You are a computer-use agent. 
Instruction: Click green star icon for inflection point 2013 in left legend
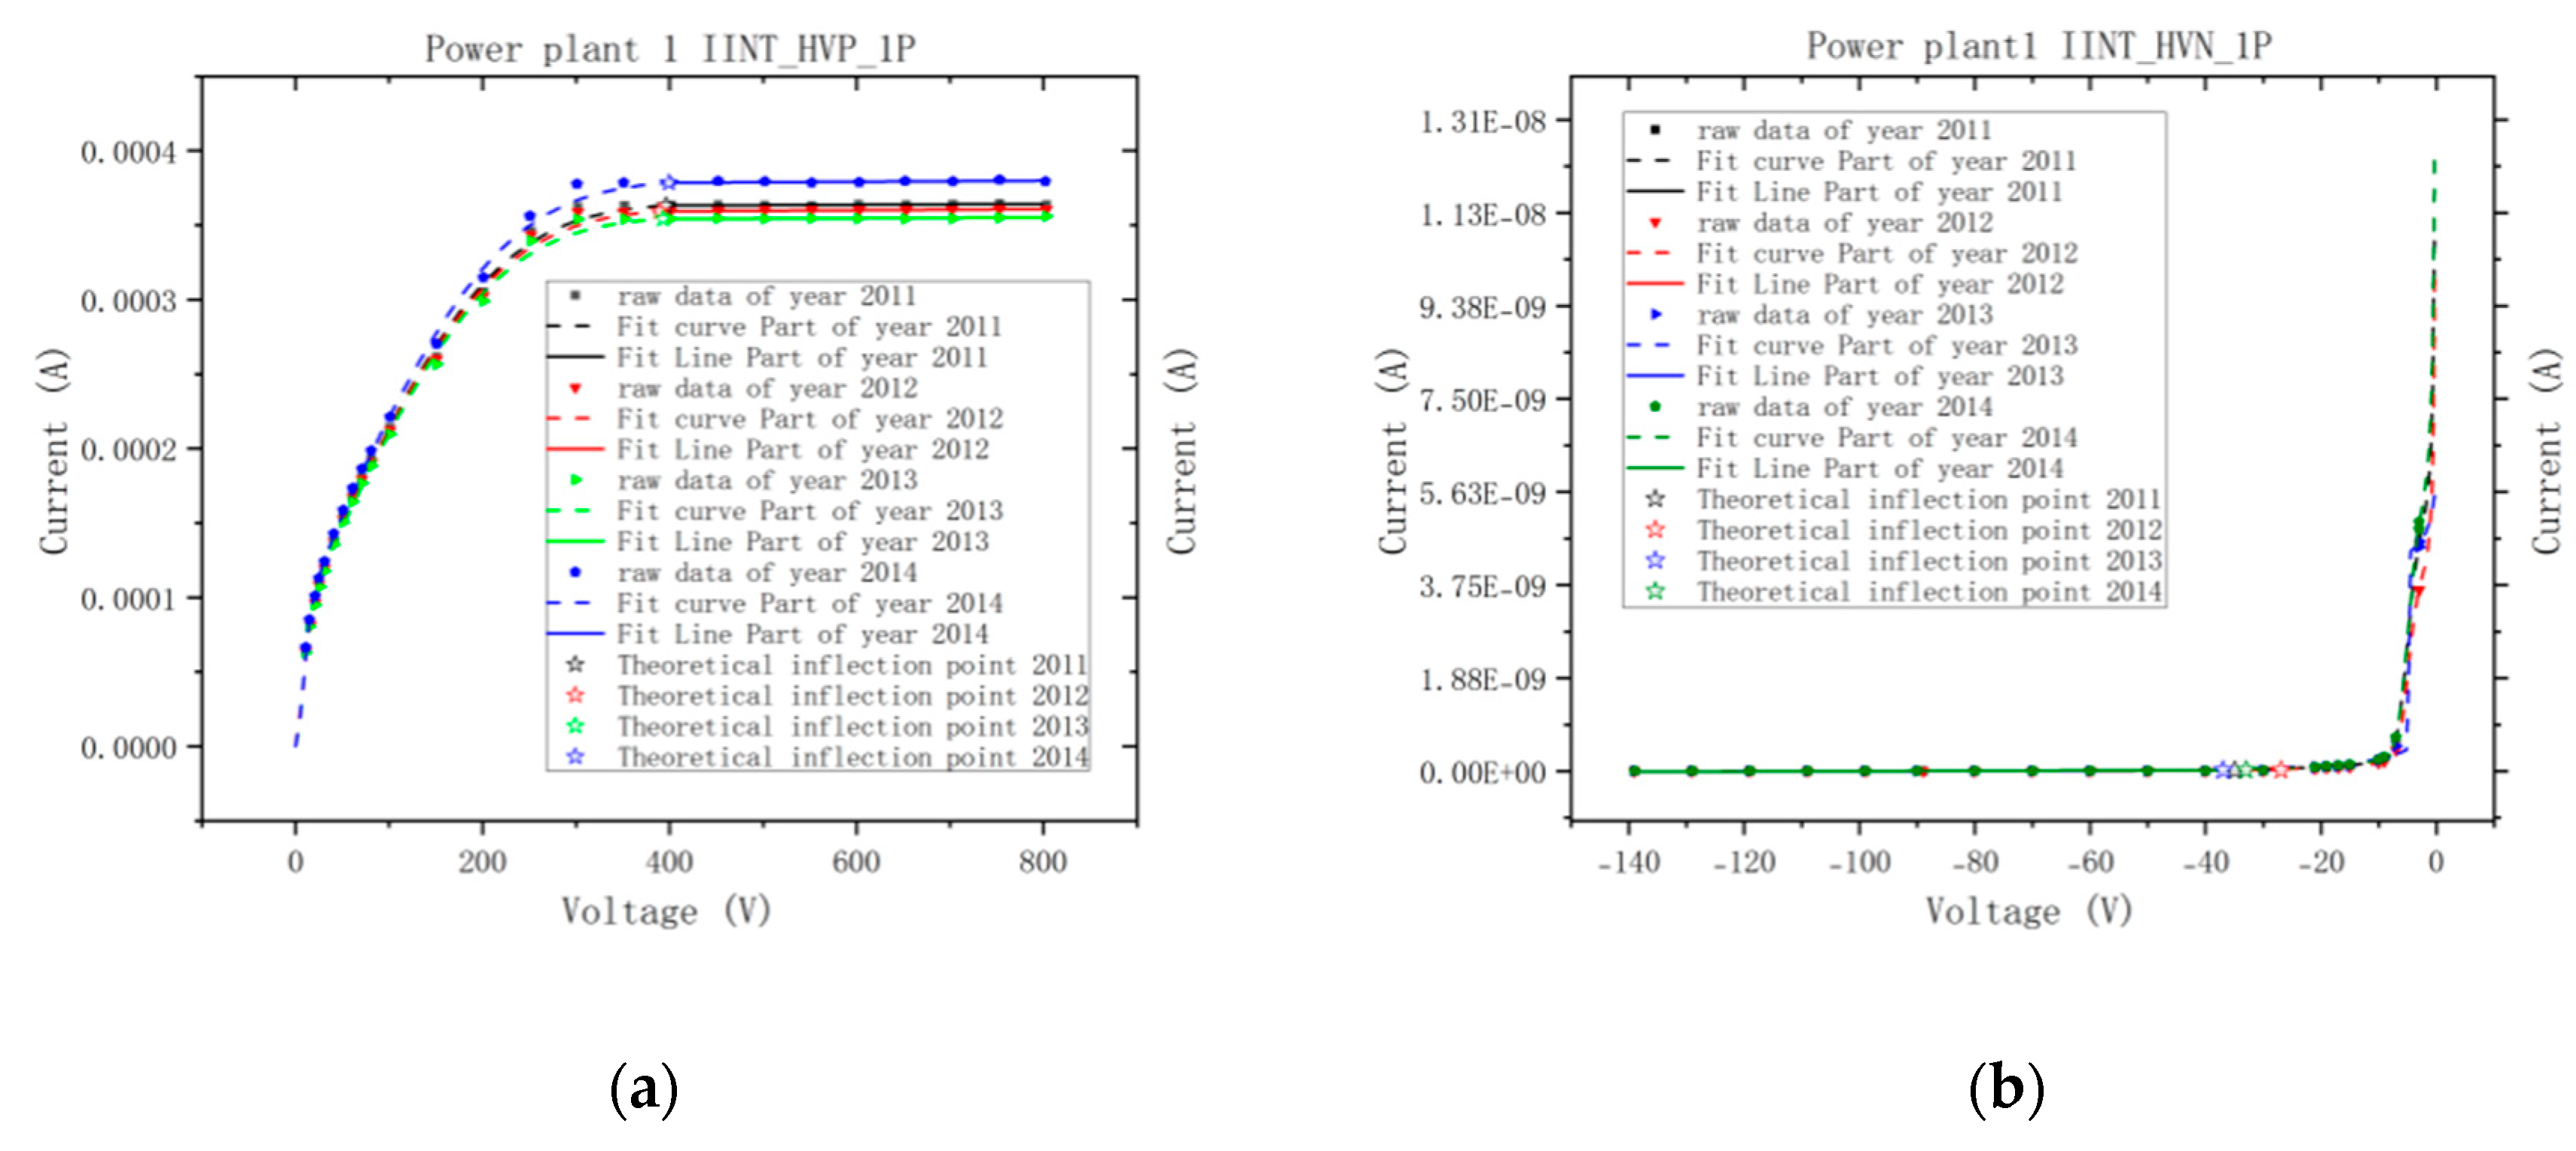575,726
